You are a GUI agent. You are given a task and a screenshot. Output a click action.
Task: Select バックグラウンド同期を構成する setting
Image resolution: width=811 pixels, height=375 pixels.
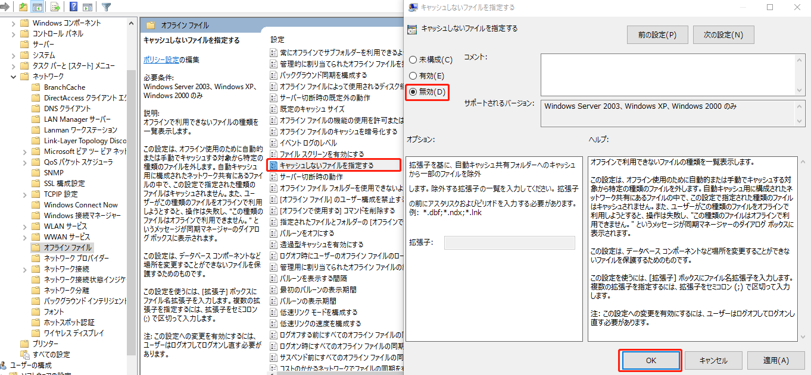click(323, 75)
